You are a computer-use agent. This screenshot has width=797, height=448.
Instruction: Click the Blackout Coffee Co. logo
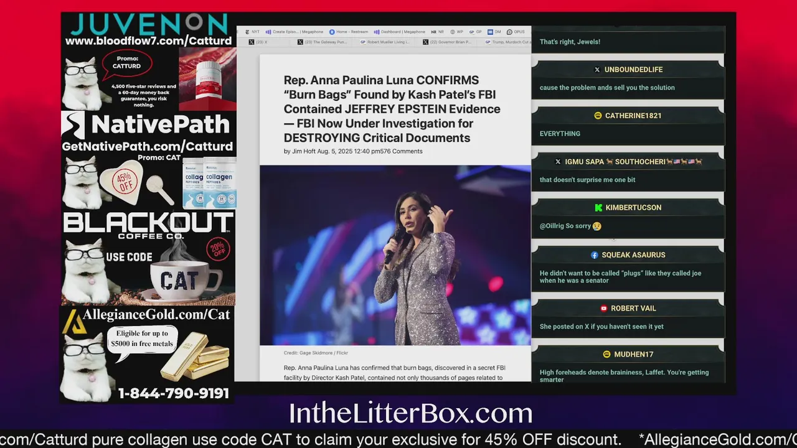tap(148, 225)
